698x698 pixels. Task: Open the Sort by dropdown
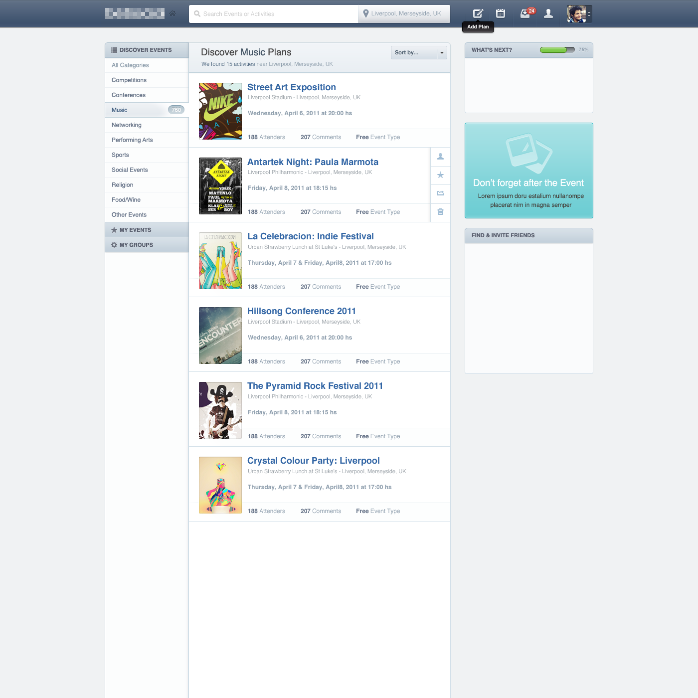pos(419,52)
